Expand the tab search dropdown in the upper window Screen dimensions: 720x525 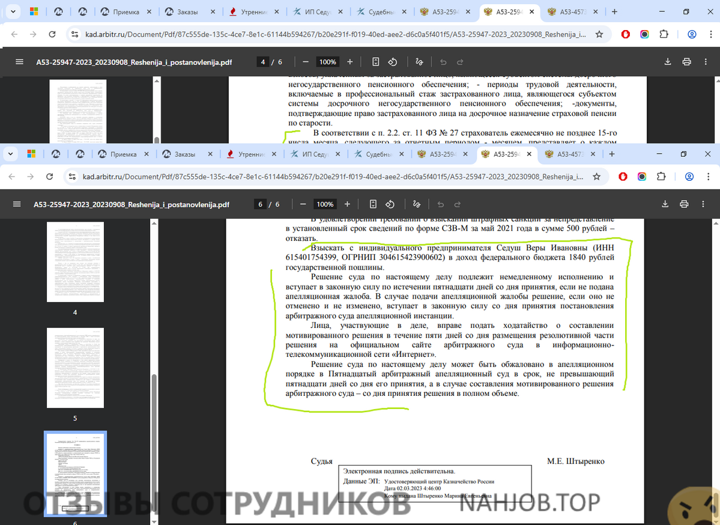point(12,12)
